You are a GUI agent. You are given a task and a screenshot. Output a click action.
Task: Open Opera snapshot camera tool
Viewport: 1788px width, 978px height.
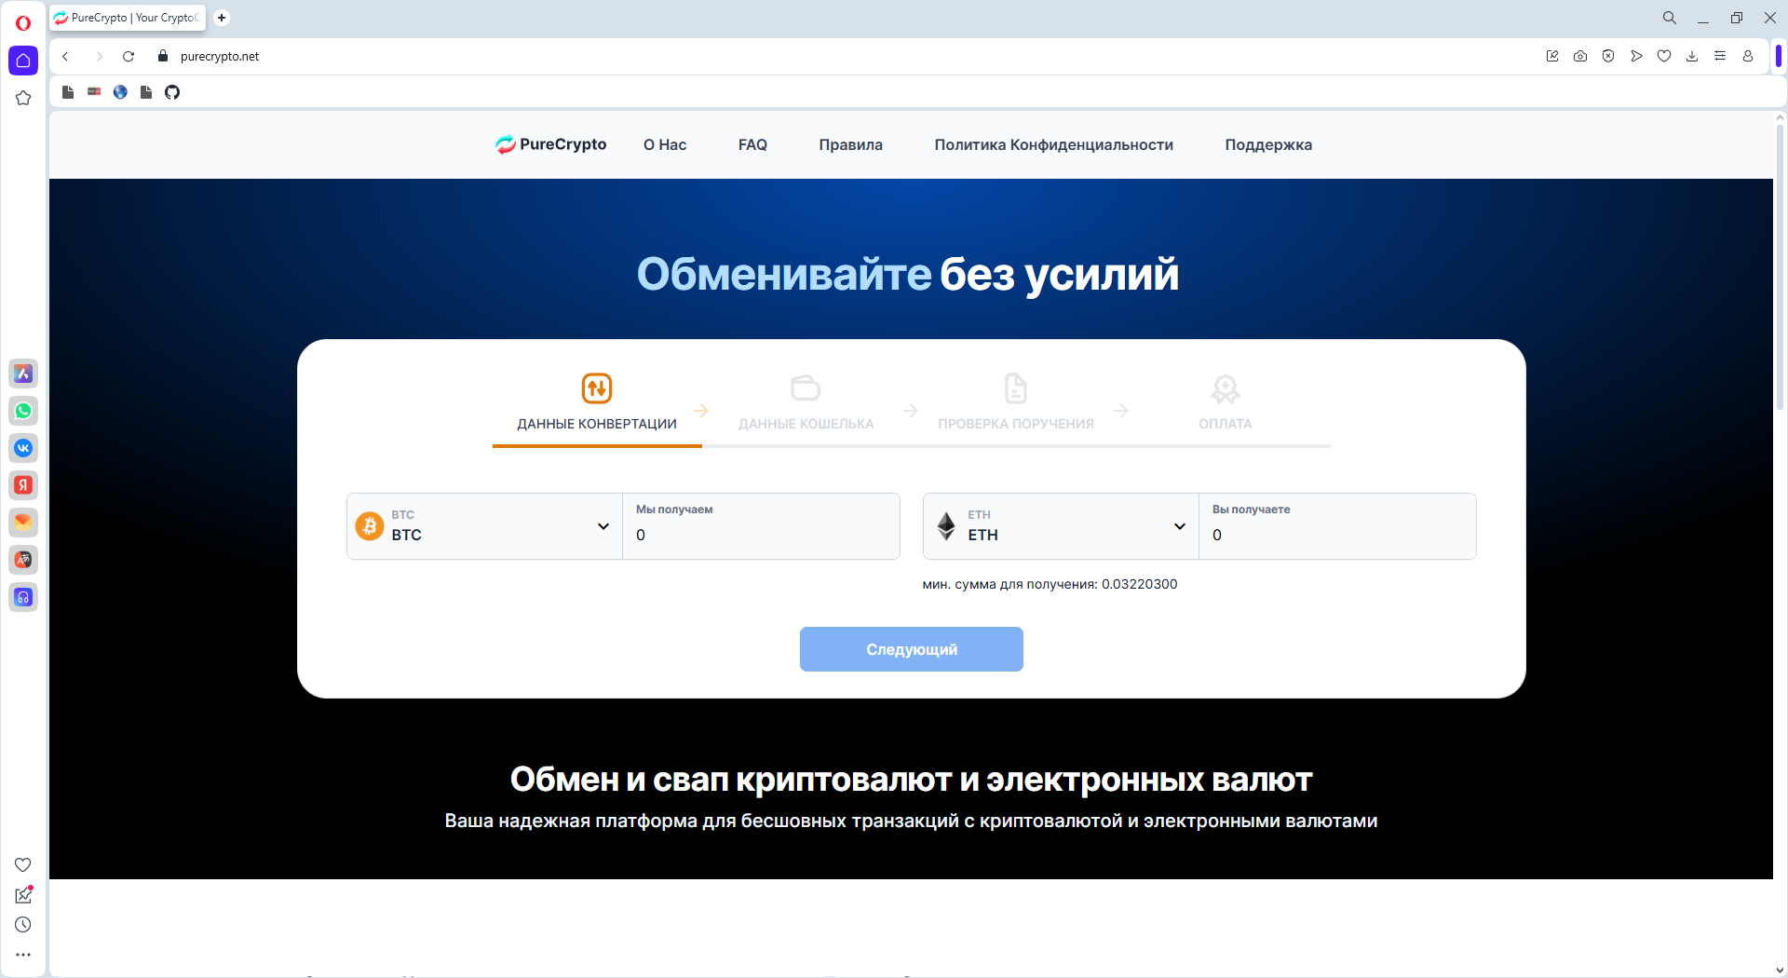(x=1580, y=56)
